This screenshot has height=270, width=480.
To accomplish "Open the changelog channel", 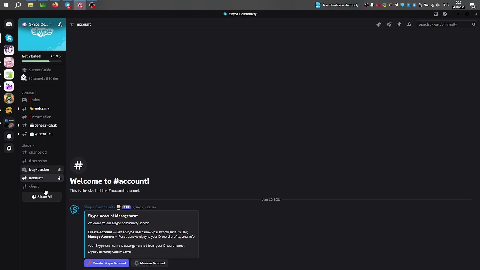I will (42, 153).
